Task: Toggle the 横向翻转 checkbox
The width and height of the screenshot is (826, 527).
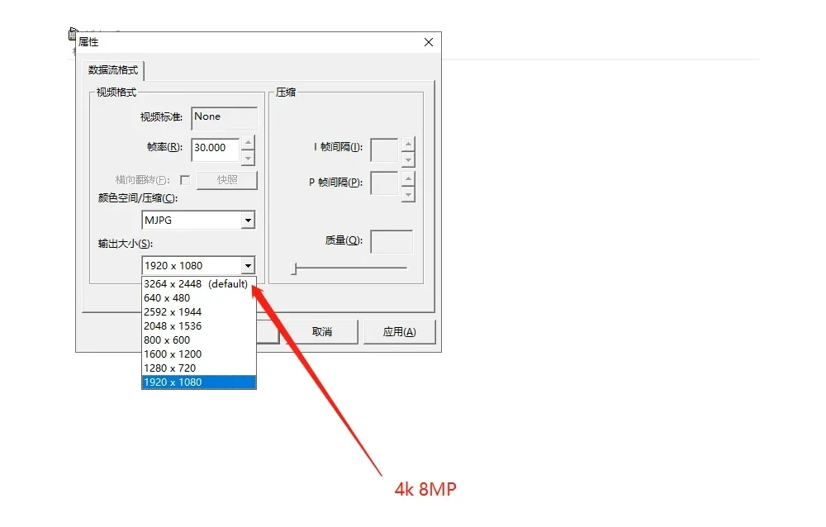Action: 185,180
